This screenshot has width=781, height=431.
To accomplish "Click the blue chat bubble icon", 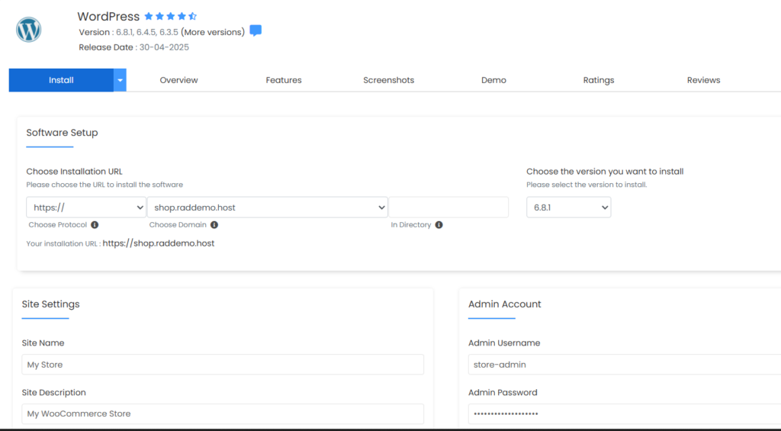I will coord(256,31).
